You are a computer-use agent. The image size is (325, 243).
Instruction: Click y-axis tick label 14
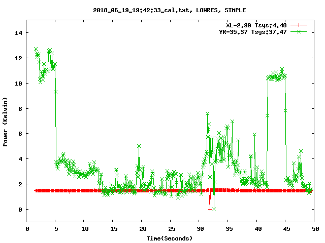(x=19, y=33)
